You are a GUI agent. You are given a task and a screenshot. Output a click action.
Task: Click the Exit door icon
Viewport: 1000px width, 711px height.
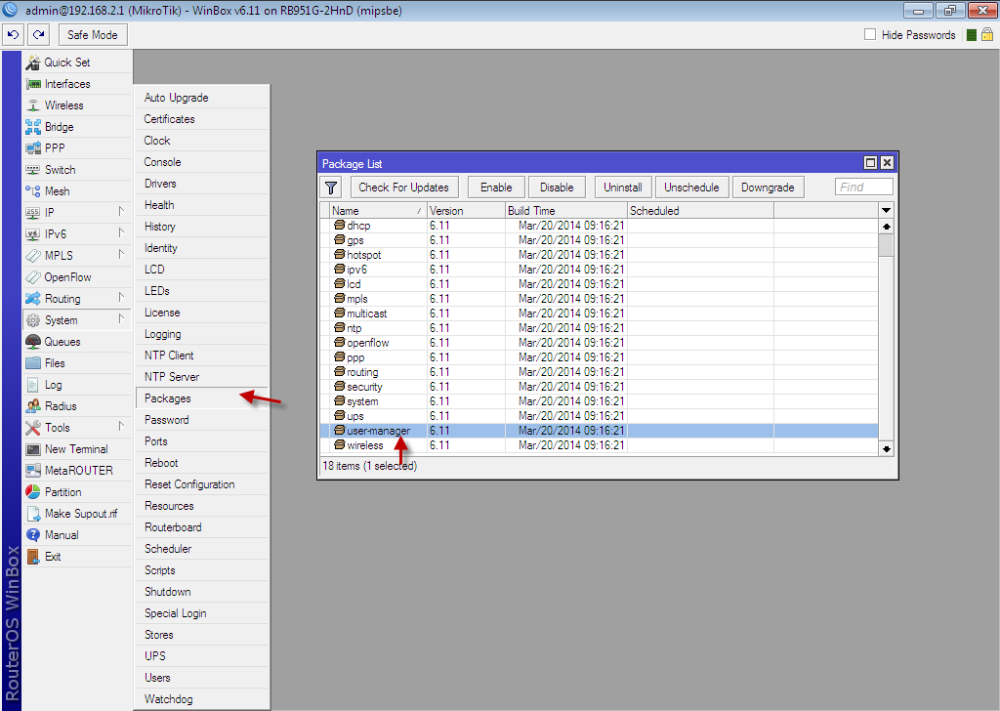pos(32,557)
